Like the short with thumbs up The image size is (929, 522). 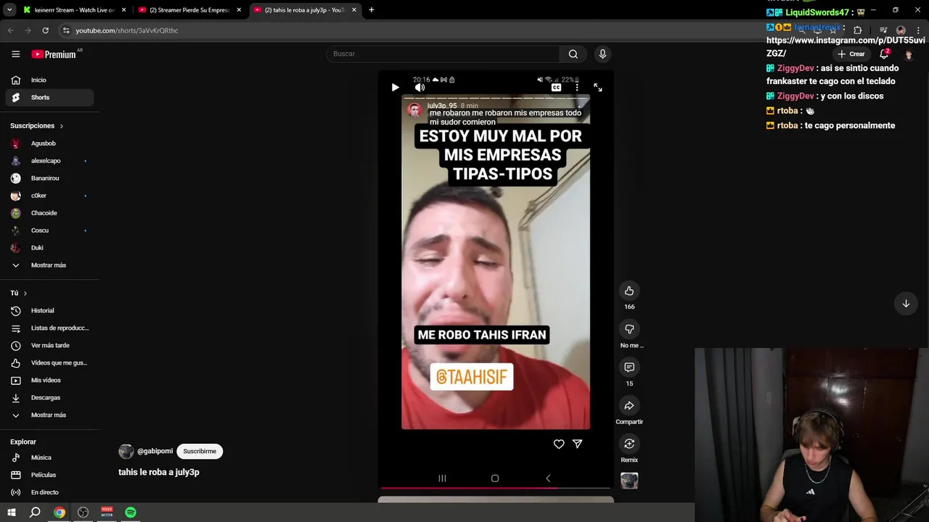point(629,291)
